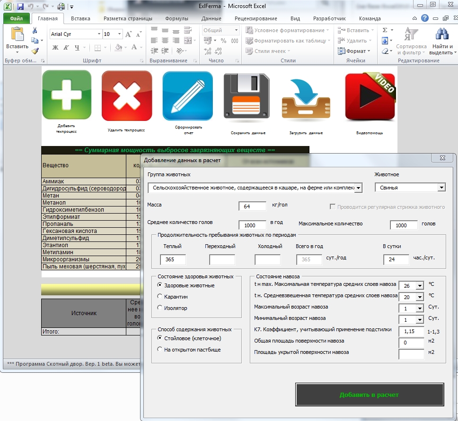Click the Cut scissors icon

pos(35,30)
